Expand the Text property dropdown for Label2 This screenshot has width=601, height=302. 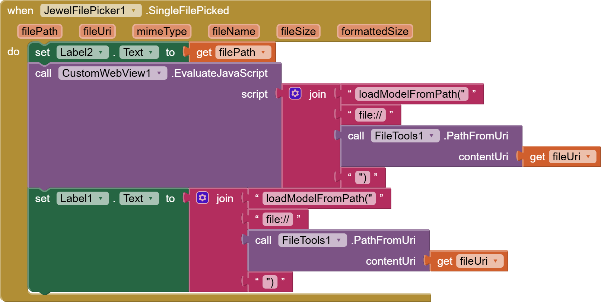click(x=151, y=52)
